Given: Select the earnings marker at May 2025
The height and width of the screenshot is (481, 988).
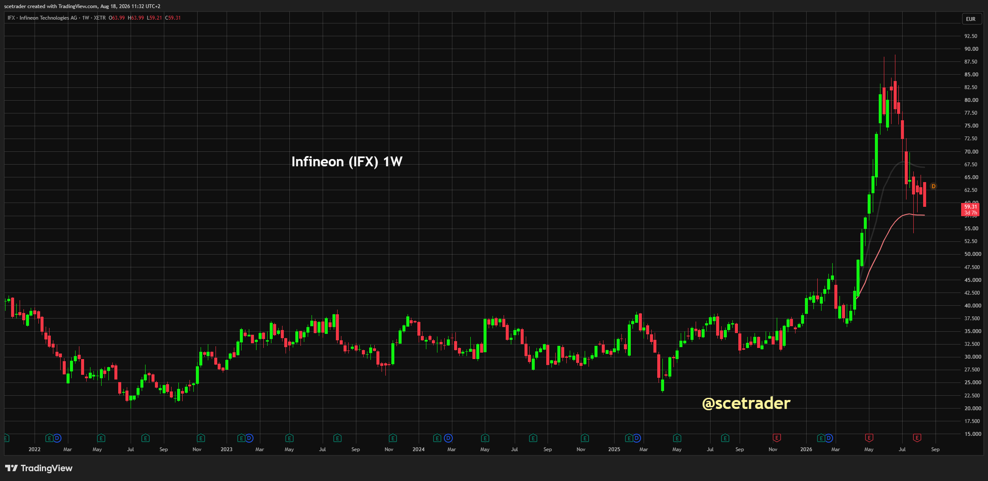Looking at the screenshot, I should click(x=677, y=438).
